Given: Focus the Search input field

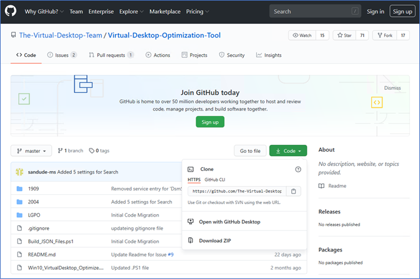Looking at the screenshot, I should [x=315, y=11].
